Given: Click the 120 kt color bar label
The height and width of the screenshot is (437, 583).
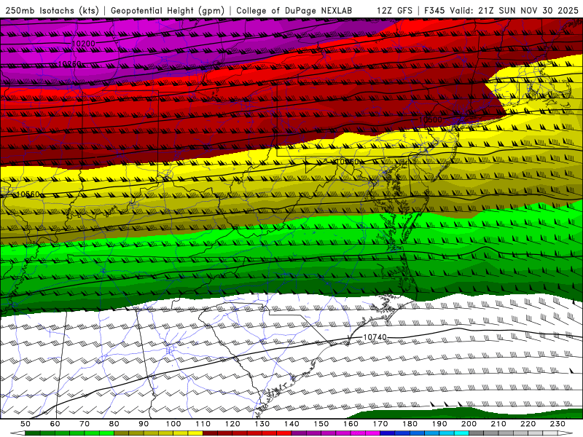Looking at the screenshot, I should point(232,424).
